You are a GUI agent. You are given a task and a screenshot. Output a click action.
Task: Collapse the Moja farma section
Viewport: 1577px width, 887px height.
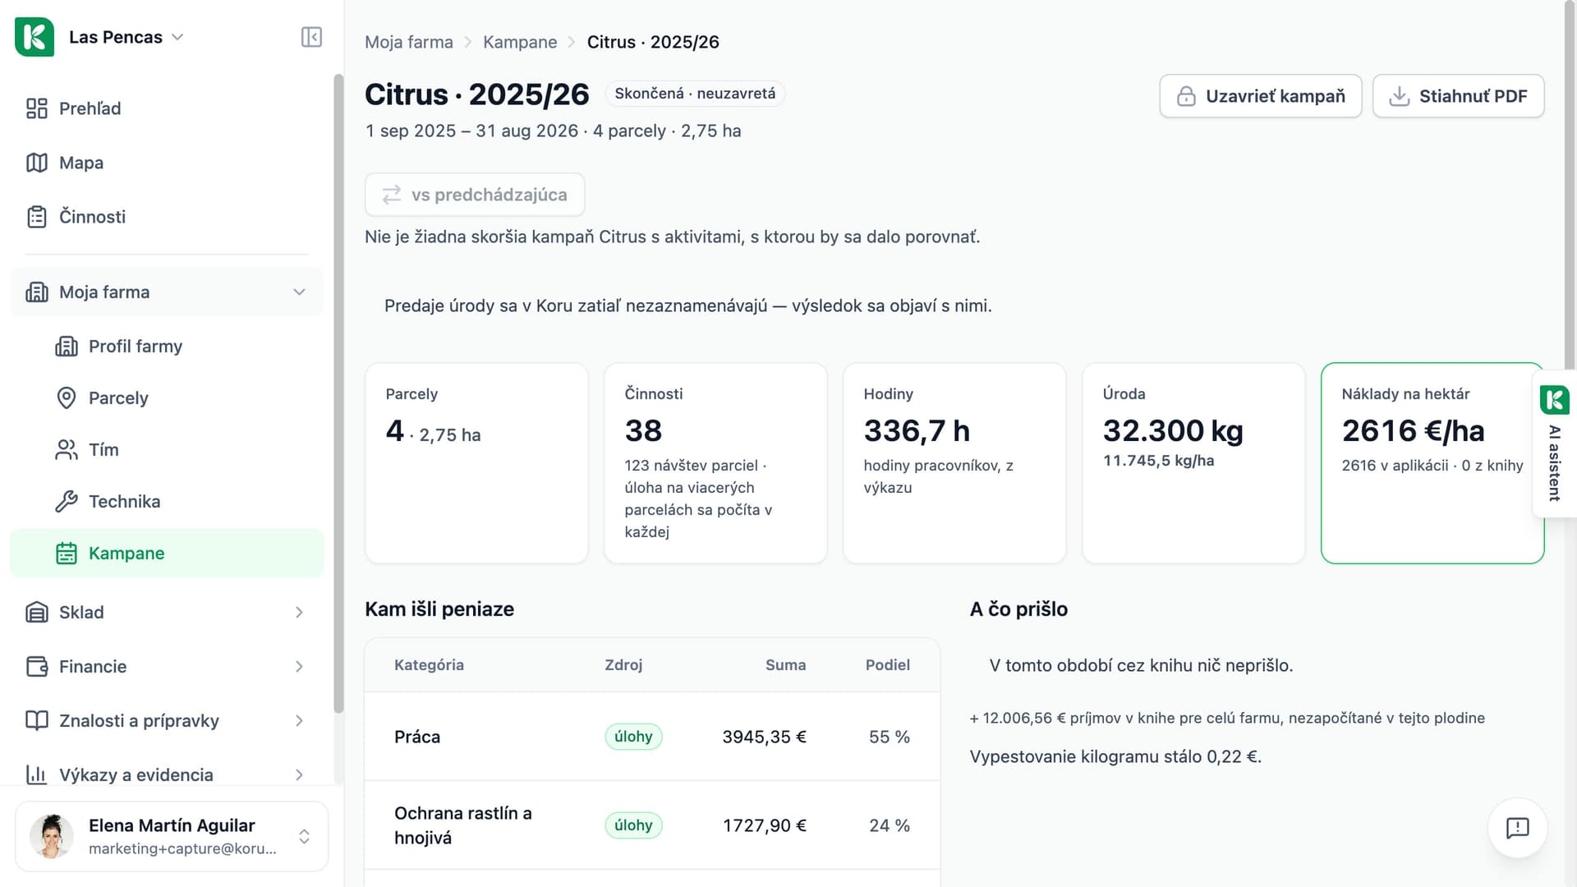(x=299, y=292)
